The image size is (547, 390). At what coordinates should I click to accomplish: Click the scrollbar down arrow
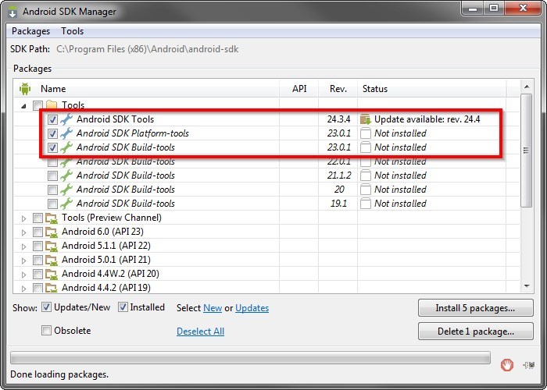click(x=527, y=286)
